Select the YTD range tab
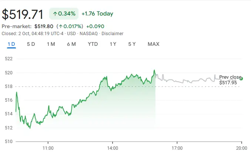The height and width of the screenshot is (156, 251). [93, 44]
